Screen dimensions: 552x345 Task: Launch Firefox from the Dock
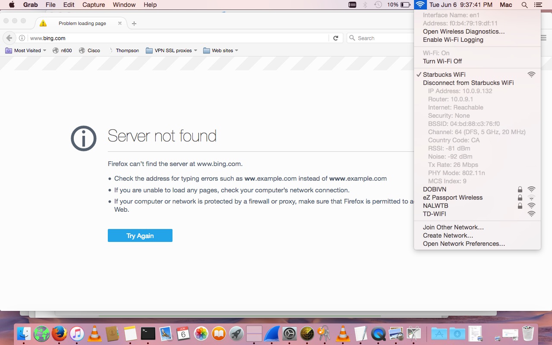coord(59,333)
